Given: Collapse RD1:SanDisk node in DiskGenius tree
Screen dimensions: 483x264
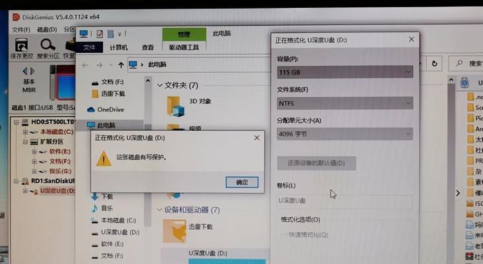Looking at the screenshot, I should click(17, 181).
